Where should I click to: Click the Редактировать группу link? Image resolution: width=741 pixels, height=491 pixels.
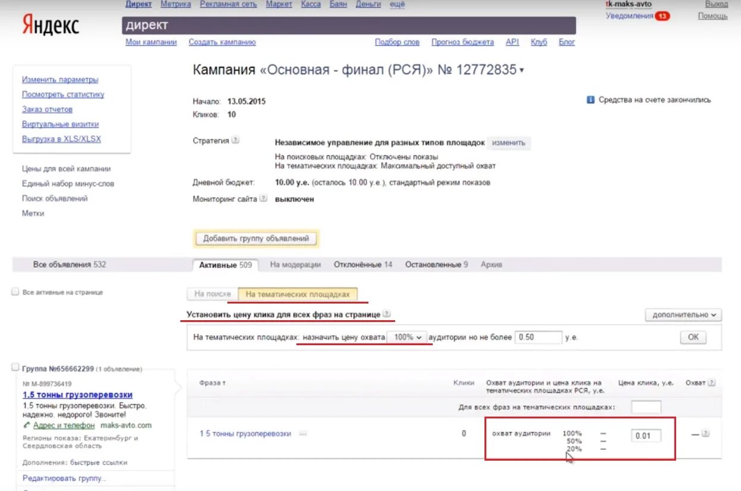[x=65, y=479]
